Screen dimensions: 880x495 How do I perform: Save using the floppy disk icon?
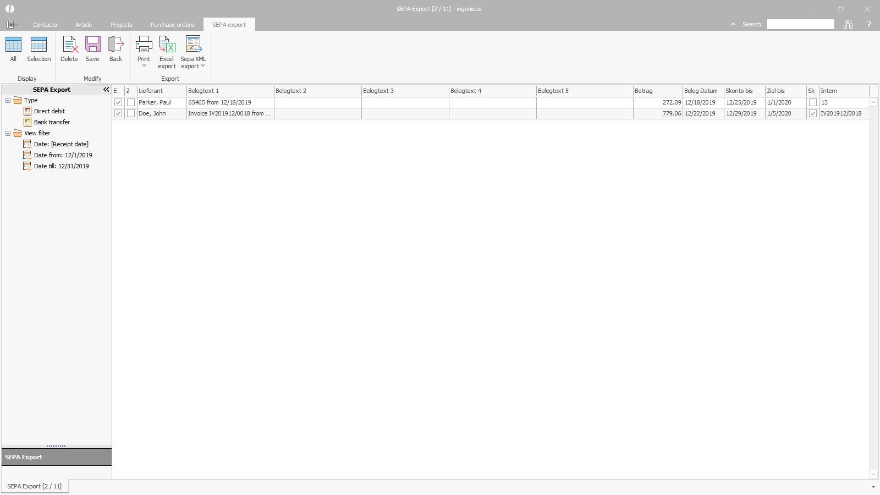click(92, 45)
